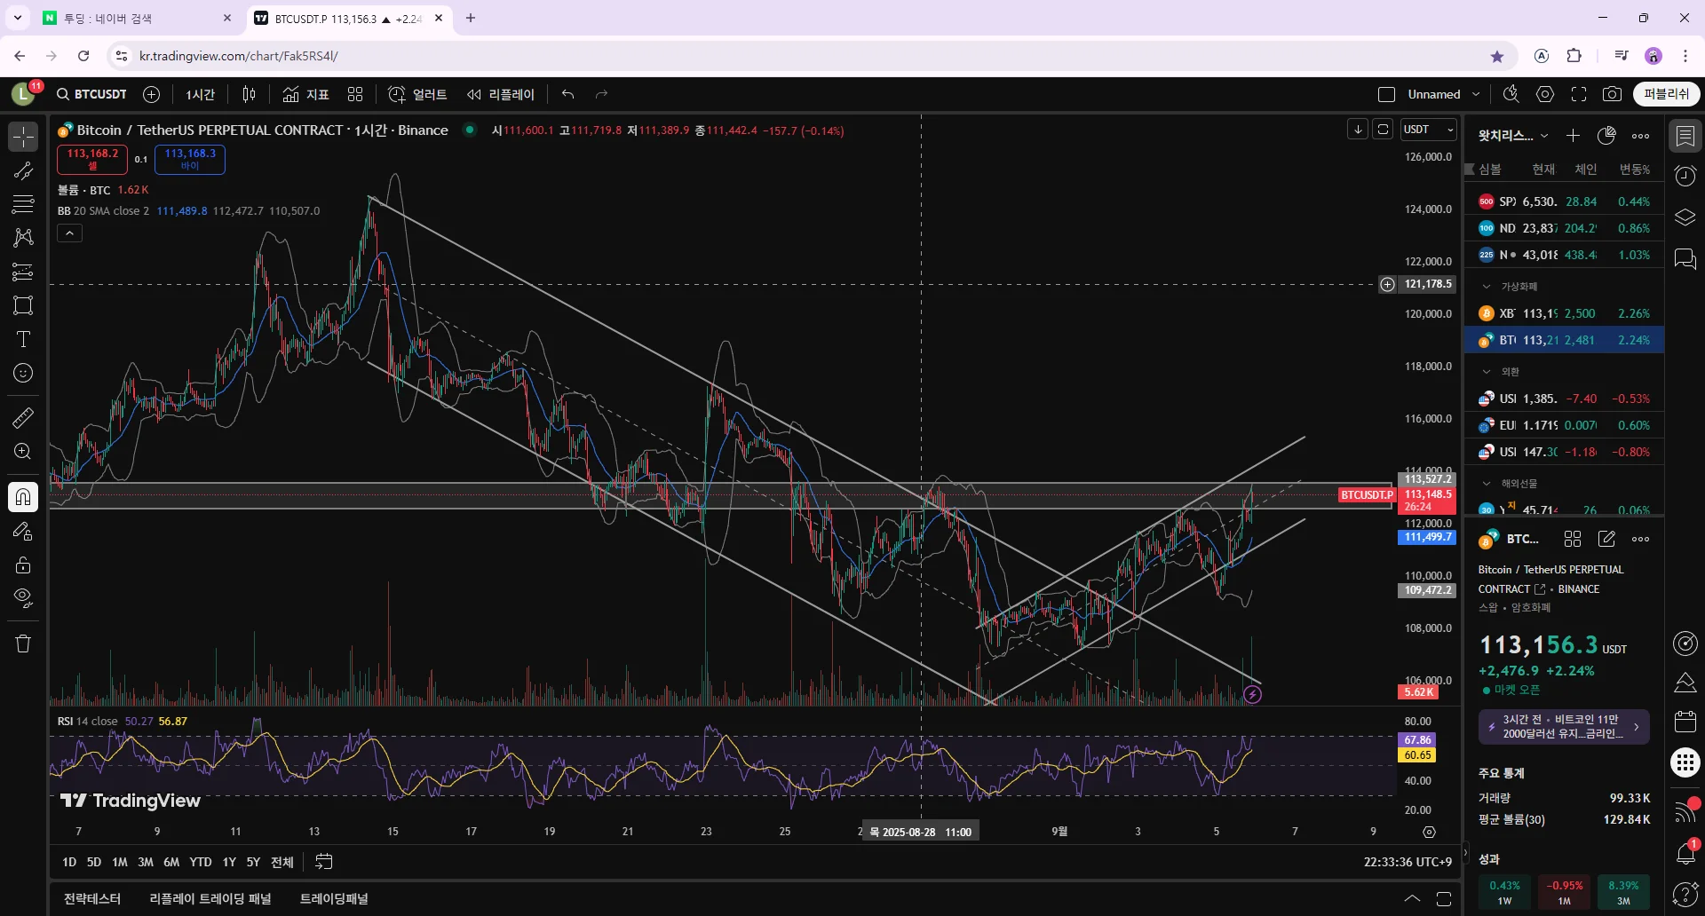Create a new 얼러트 alert
1705x916 pixels.
[417, 94]
